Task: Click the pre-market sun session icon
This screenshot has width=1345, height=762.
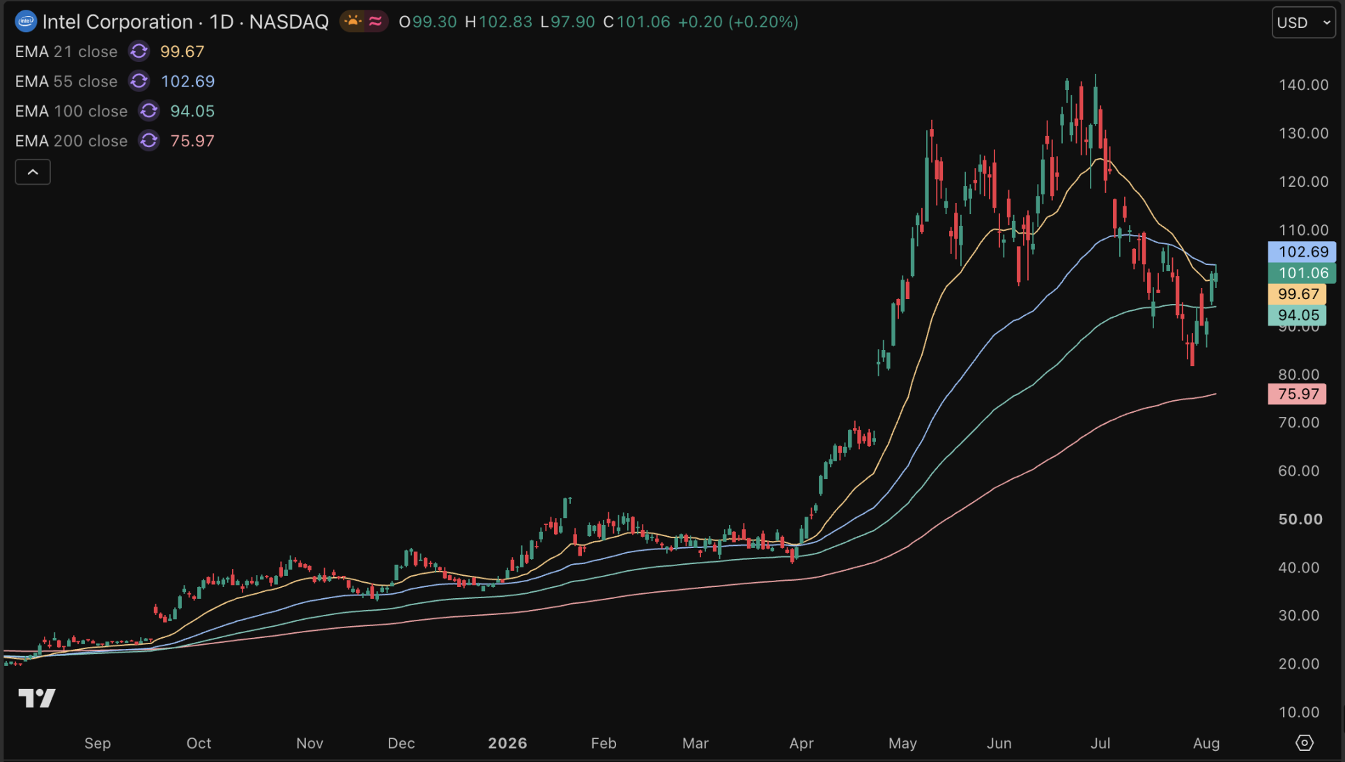Action: click(x=353, y=22)
